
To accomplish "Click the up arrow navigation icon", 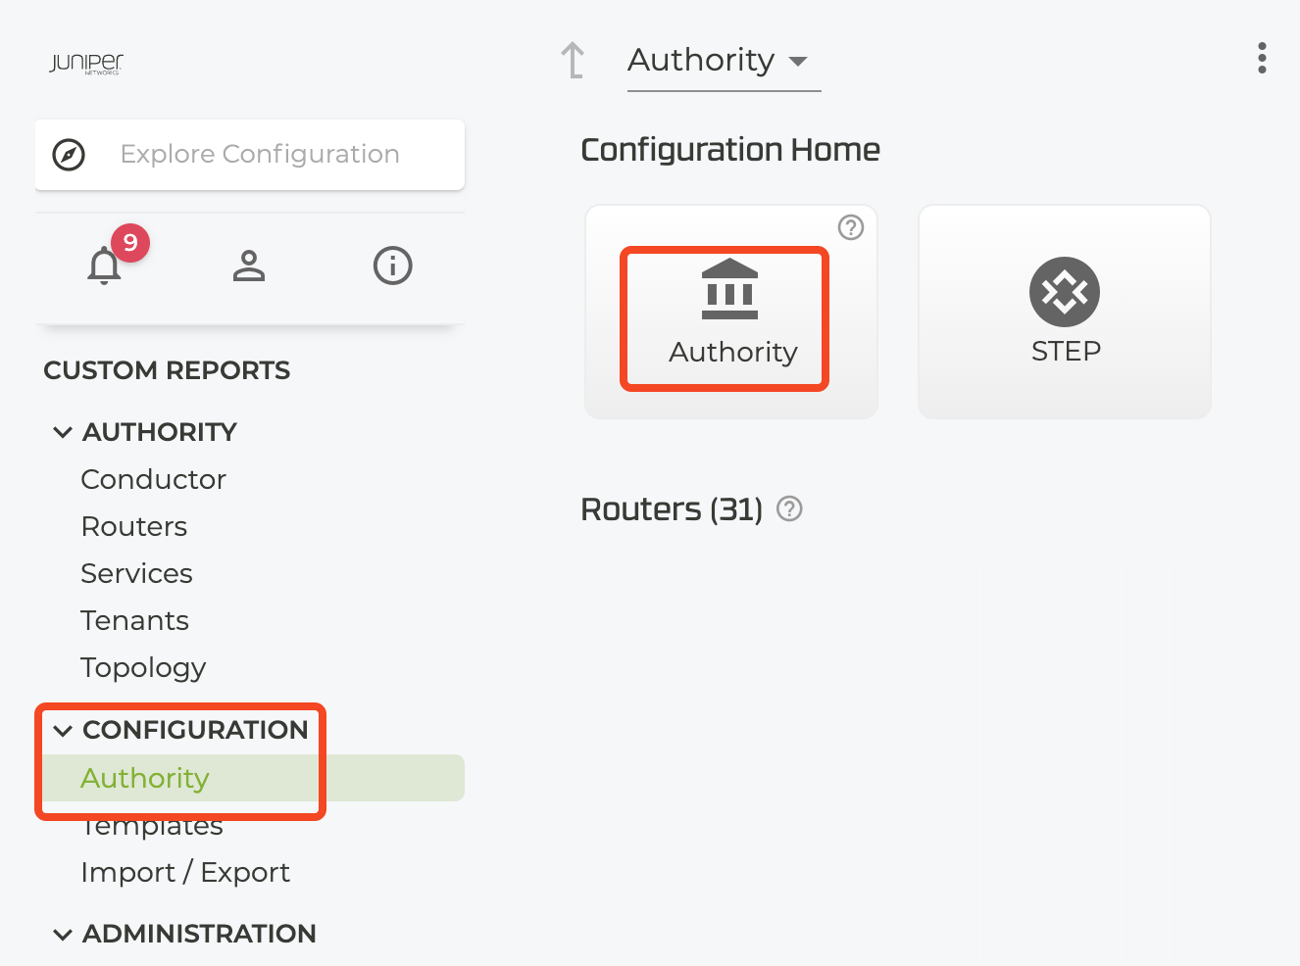I will [573, 60].
